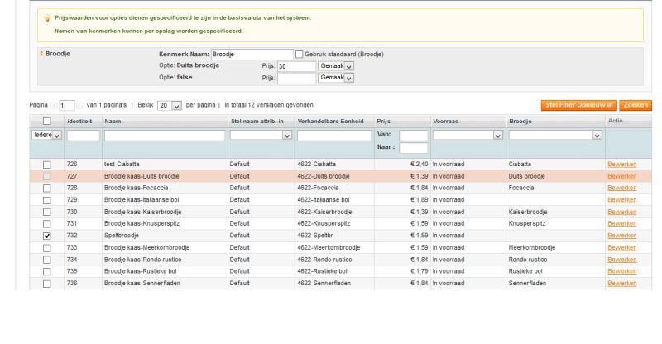Sort by Broodje column header
The width and height of the screenshot is (662, 344).
point(520,121)
